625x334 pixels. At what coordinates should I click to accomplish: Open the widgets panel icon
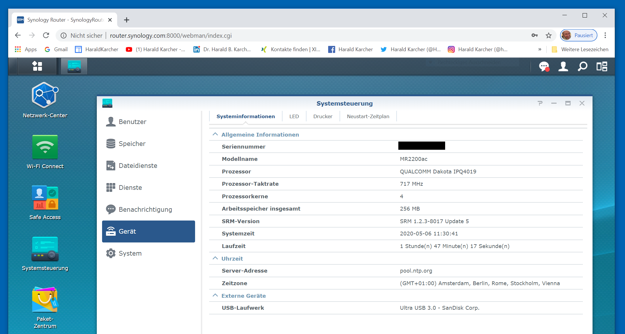(x=602, y=67)
